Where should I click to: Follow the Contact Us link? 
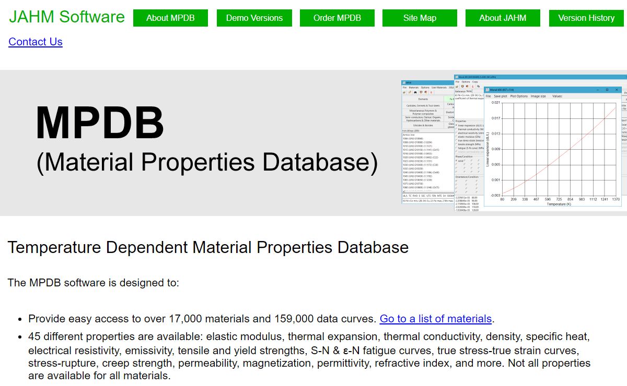pos(36,42)
